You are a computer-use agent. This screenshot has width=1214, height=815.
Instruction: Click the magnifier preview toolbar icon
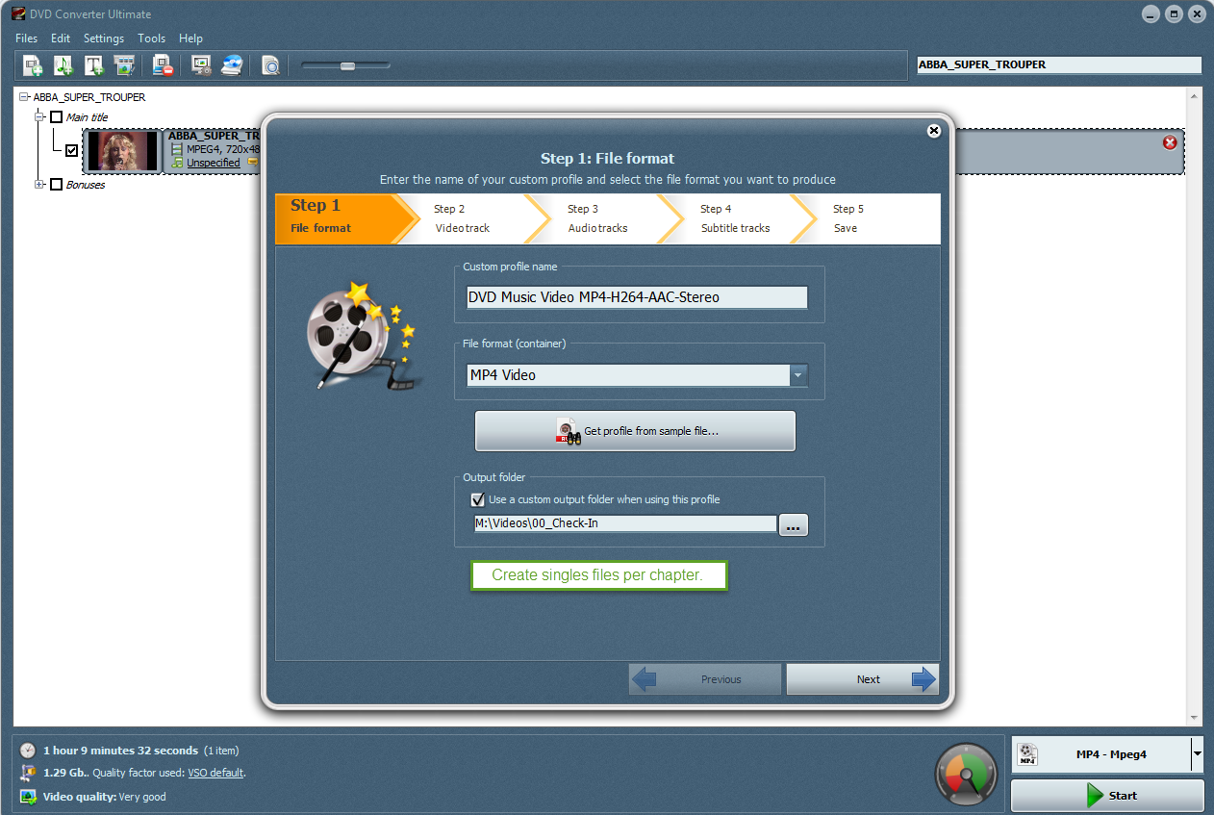pyautogui.click(x=270, y=65)
